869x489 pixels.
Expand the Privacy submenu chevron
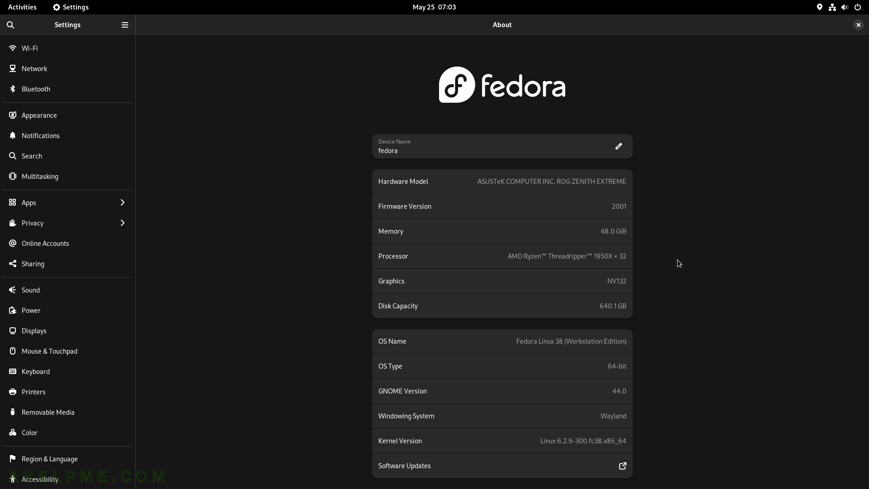pyautogui.click(x=123, y=223)
